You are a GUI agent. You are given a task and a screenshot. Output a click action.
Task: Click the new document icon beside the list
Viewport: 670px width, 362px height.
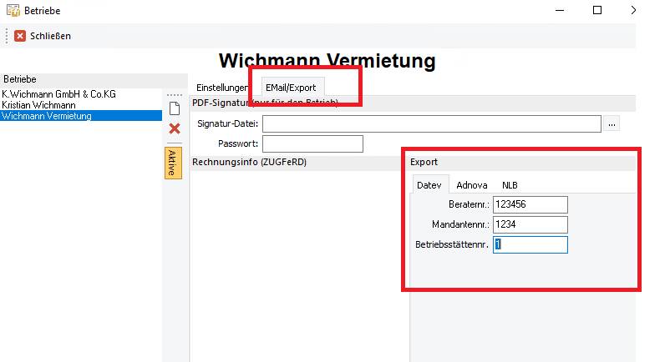pos(175,108)
